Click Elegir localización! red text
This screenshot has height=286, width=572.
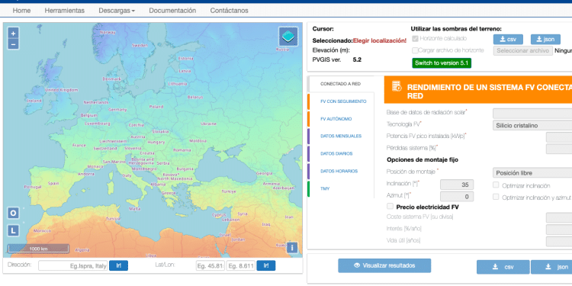[379, 40]
